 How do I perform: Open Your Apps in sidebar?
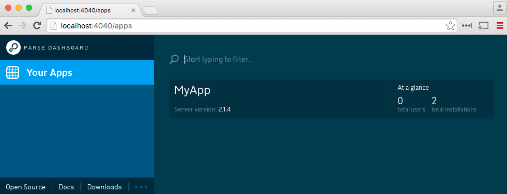pos(77,72)
